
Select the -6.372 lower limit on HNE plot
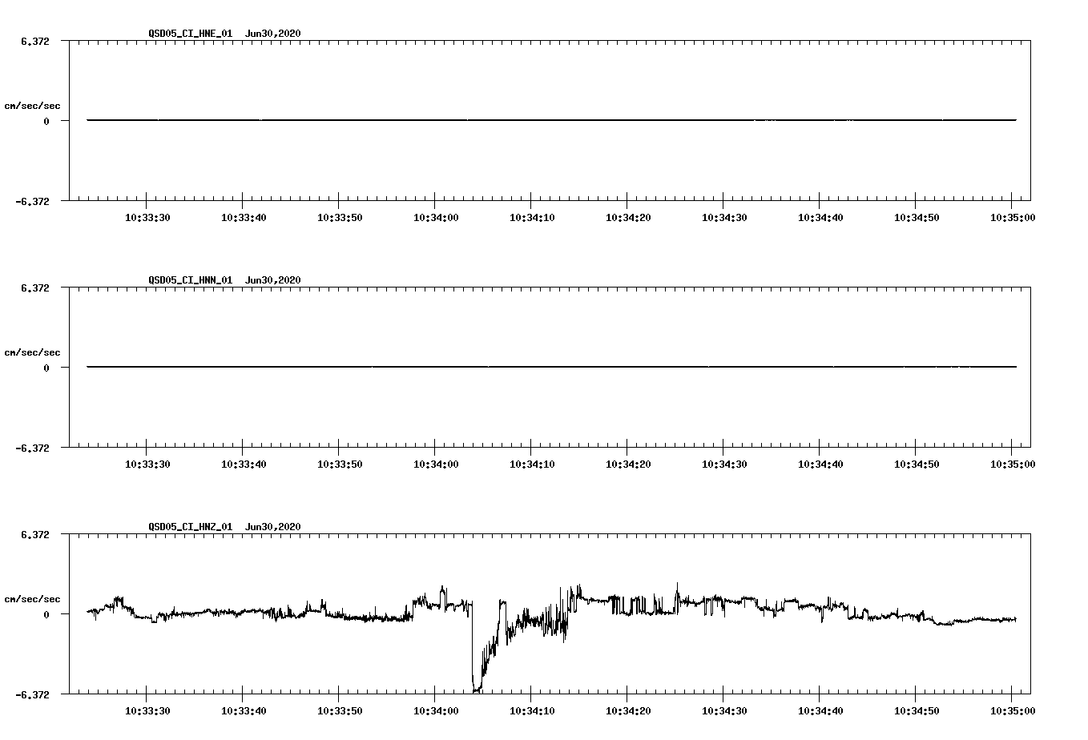click(33, 201)
